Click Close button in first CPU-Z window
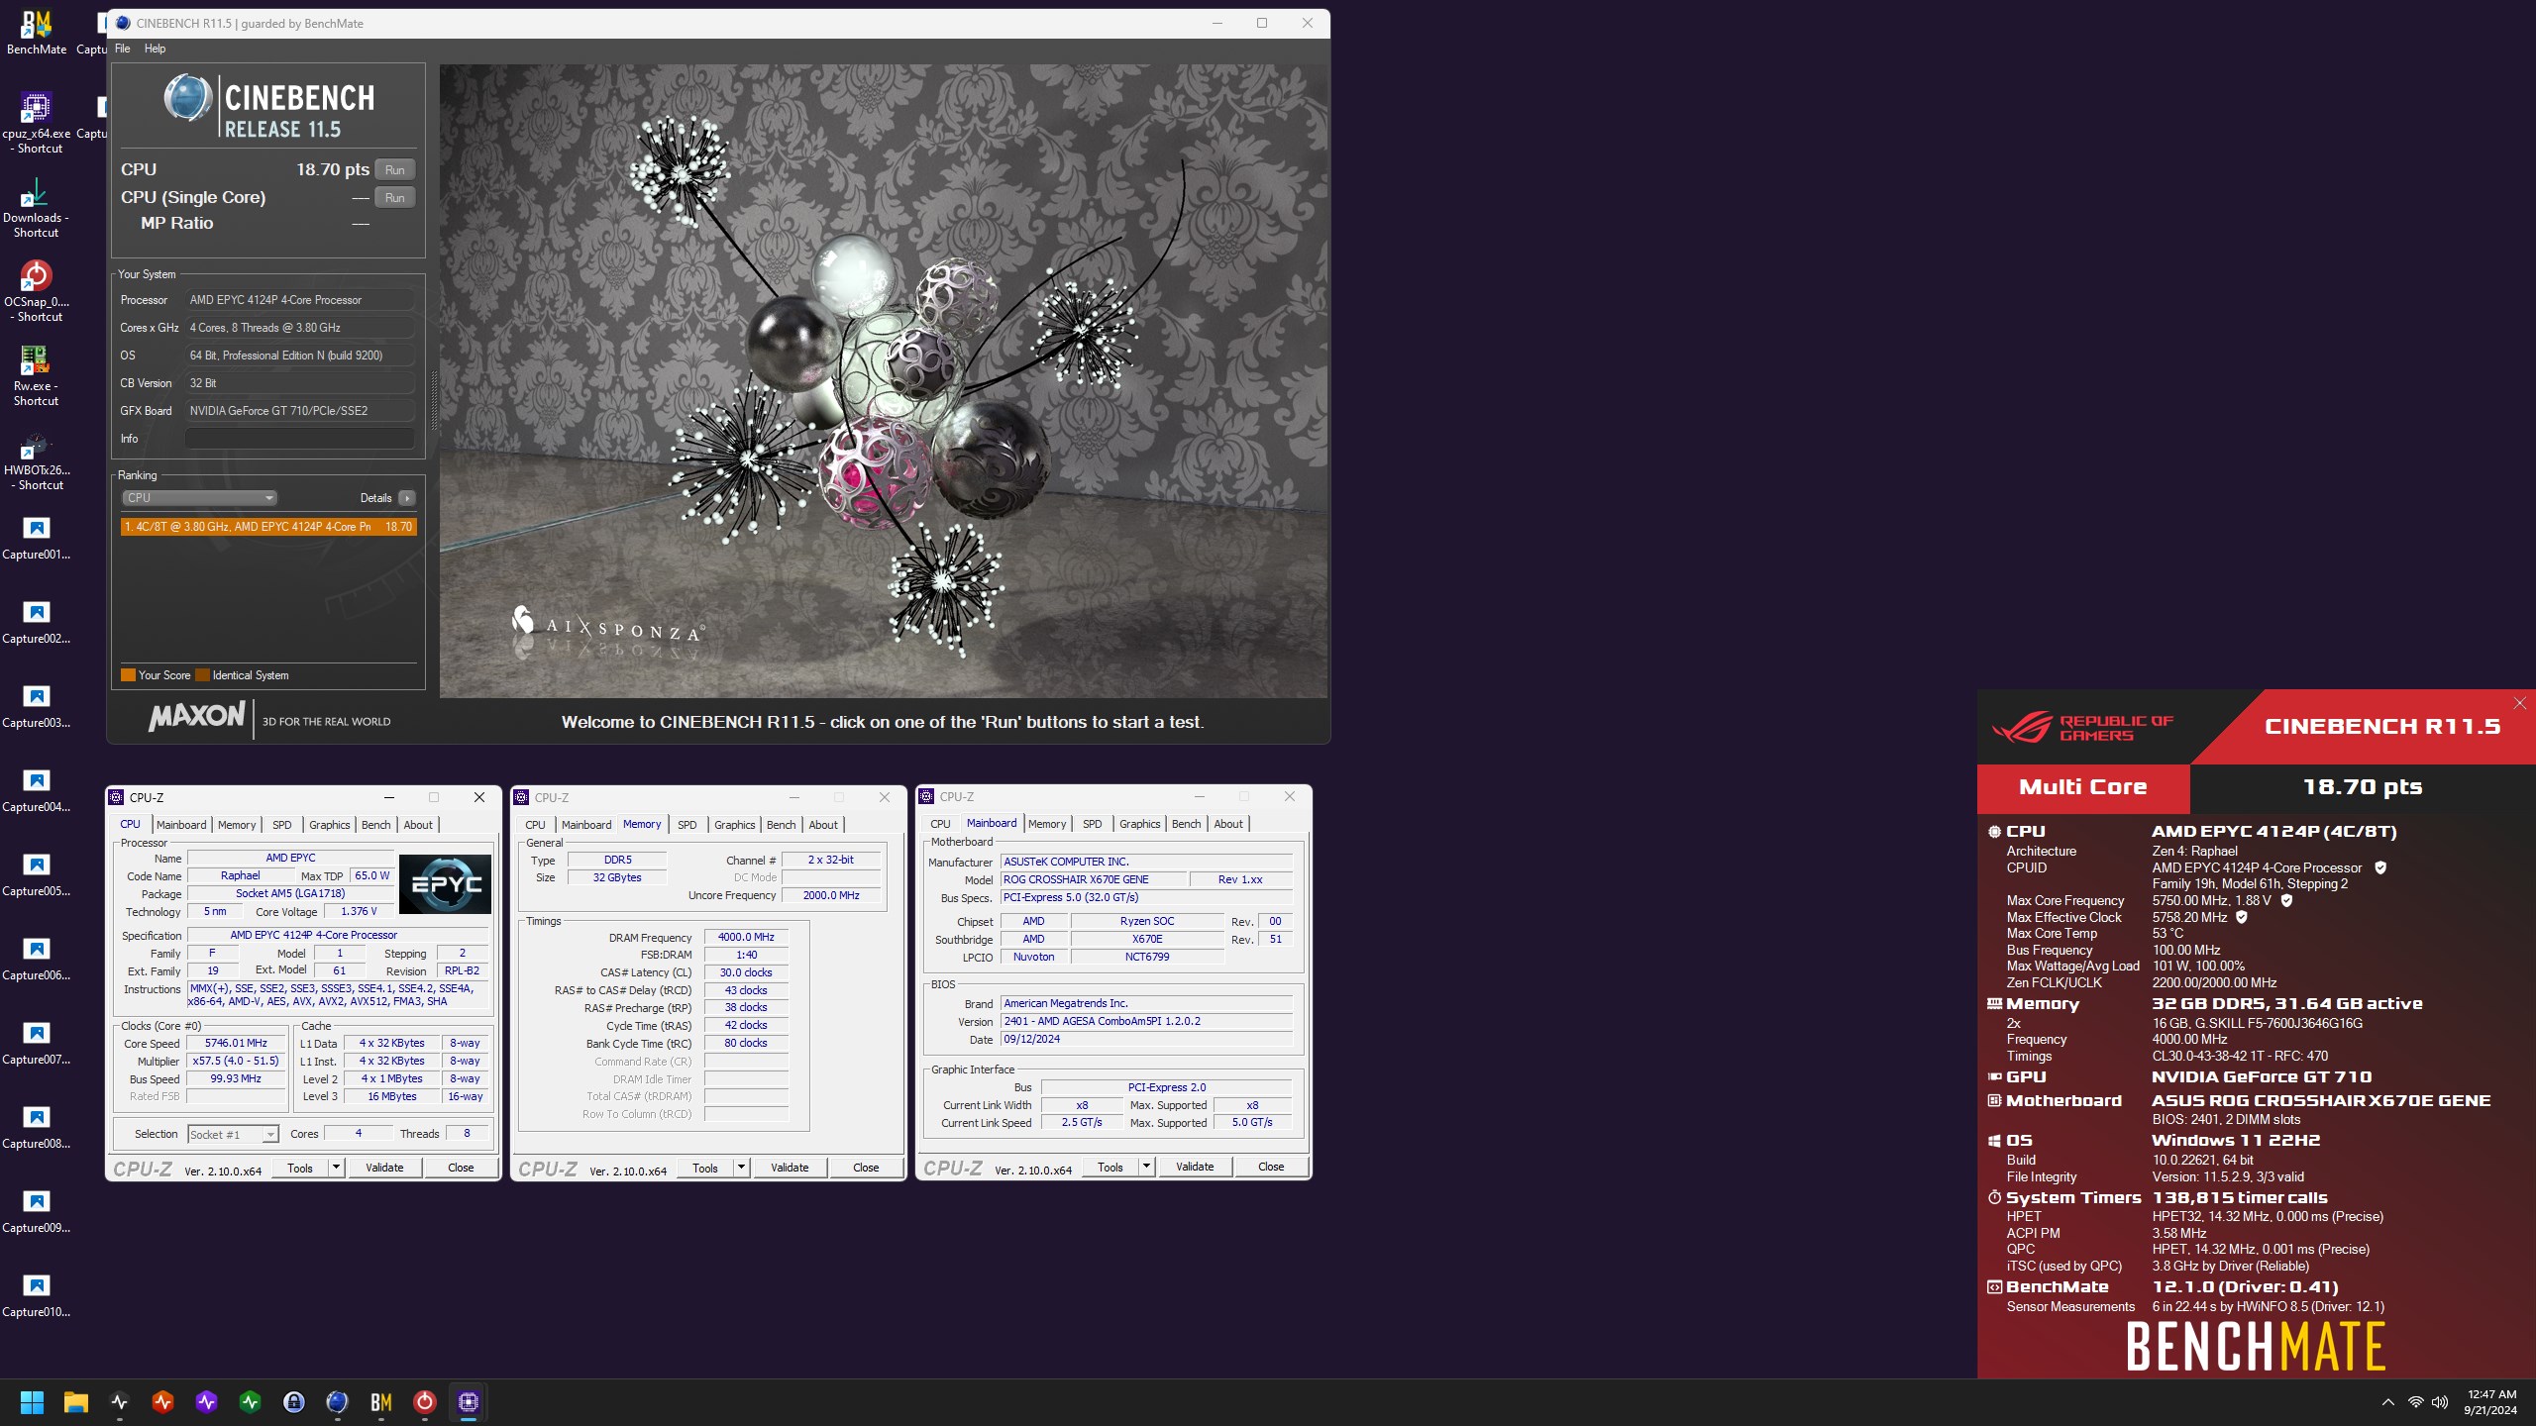This screenshot has height=1426, width=2536. coord(461,1168)
